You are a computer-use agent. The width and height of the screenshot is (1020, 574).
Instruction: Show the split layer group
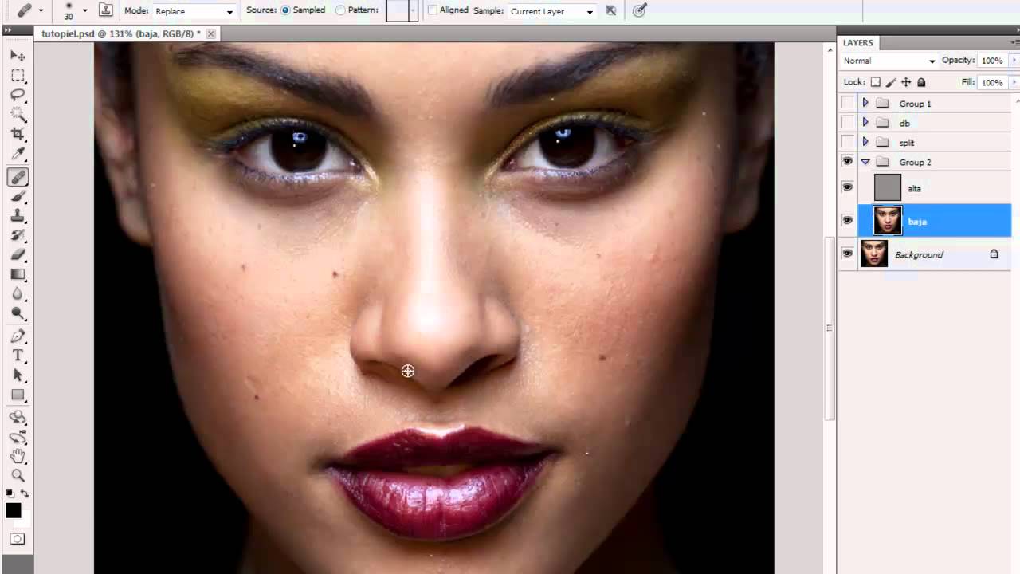click(x=847, y=143)
